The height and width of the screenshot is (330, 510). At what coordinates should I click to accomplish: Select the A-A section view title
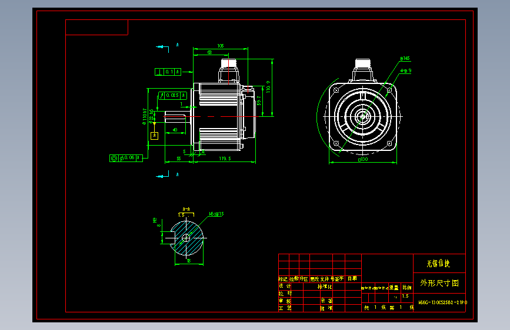point(186,209)
